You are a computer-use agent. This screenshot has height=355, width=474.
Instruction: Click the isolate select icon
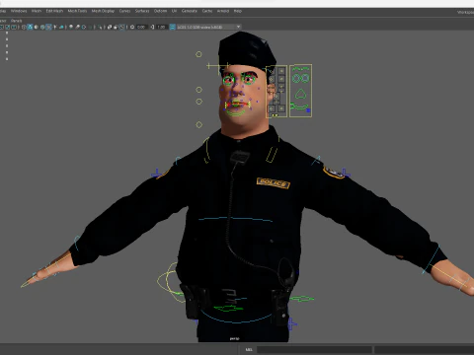(x=101, y=27)
